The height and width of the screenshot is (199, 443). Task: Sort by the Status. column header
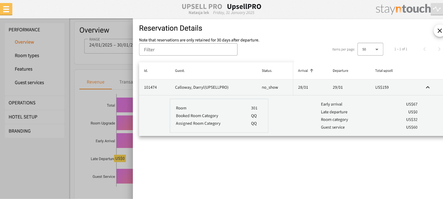point(267,71)
